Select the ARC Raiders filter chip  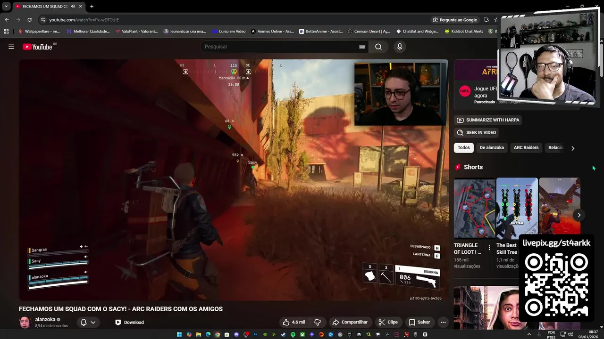coord(526,147)
